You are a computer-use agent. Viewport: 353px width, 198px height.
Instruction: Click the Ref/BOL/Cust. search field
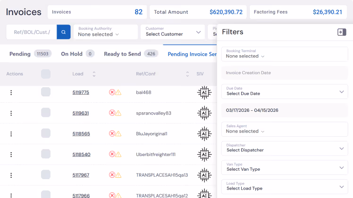(32, 32)
